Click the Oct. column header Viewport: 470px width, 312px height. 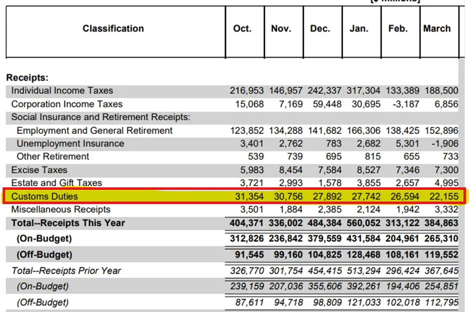click(242, 29)
